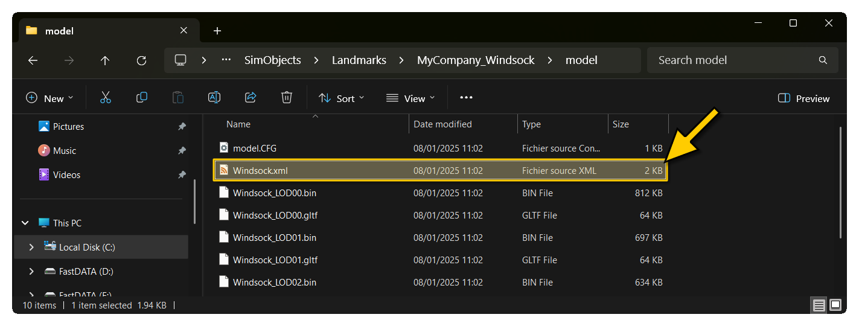Click the file list vertical scrollbar
This screenshot has height=326, width=859.
tap(840, 182)
